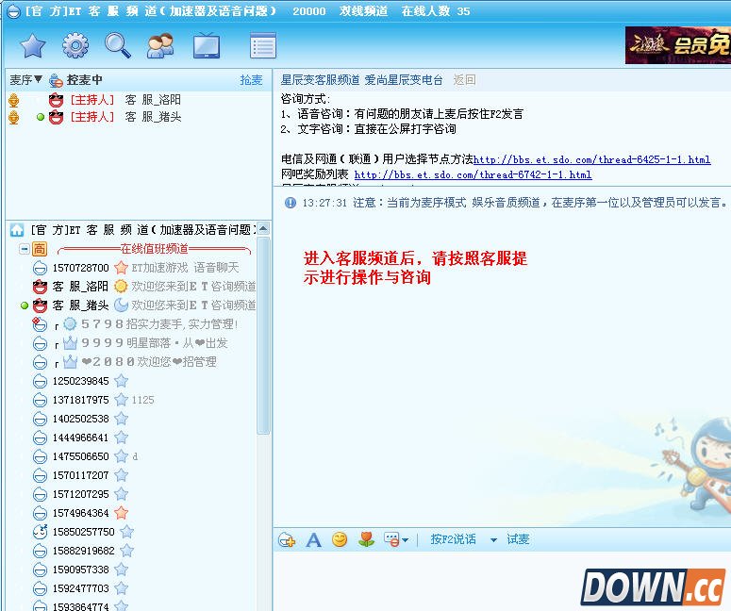Image resolution: width=731 pixels, height=611 pixels.
Task: Click the channel list vertical scrollbar thumb
Action: point(263,336)
